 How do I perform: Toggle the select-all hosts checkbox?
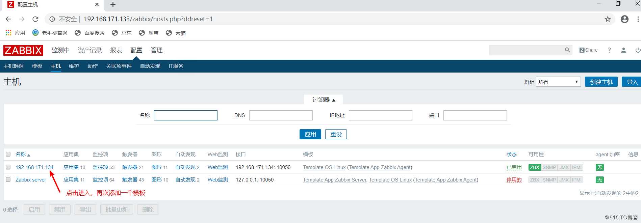coord(8,154)
